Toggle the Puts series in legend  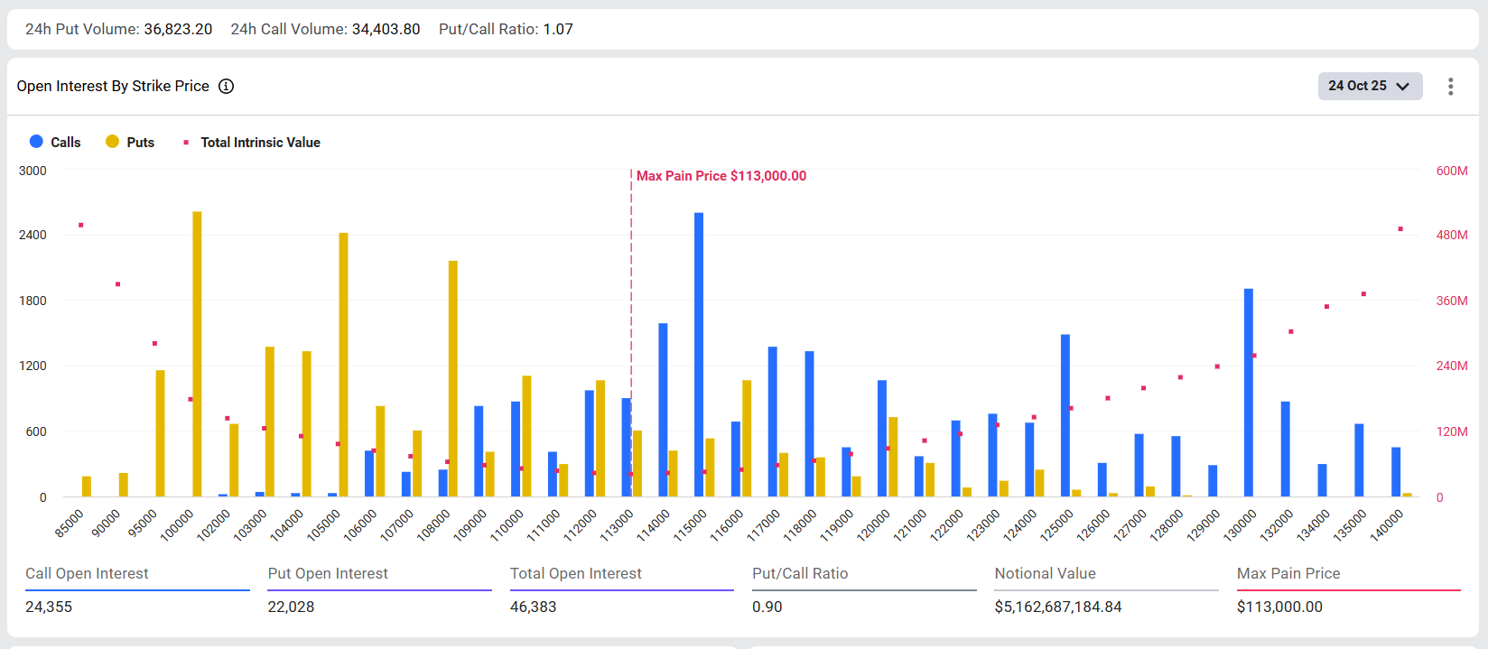pyautogui.click(x=140, y=143)
